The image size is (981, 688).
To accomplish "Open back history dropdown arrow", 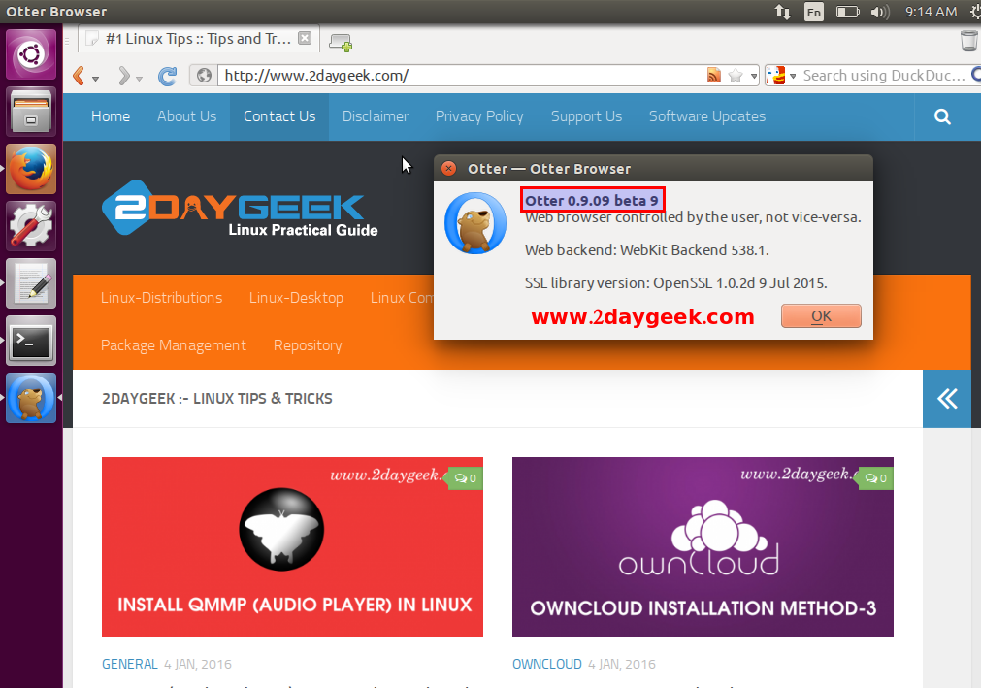I will [96, 79].
